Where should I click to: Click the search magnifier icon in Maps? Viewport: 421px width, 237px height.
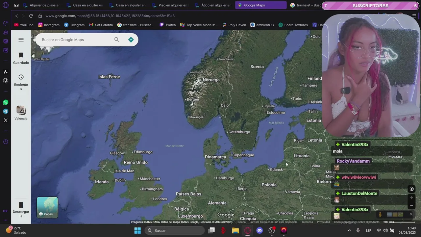[117, 40]
